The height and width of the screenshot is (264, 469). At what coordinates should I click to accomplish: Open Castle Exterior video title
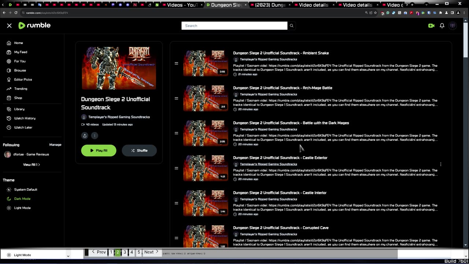[280, 158]
